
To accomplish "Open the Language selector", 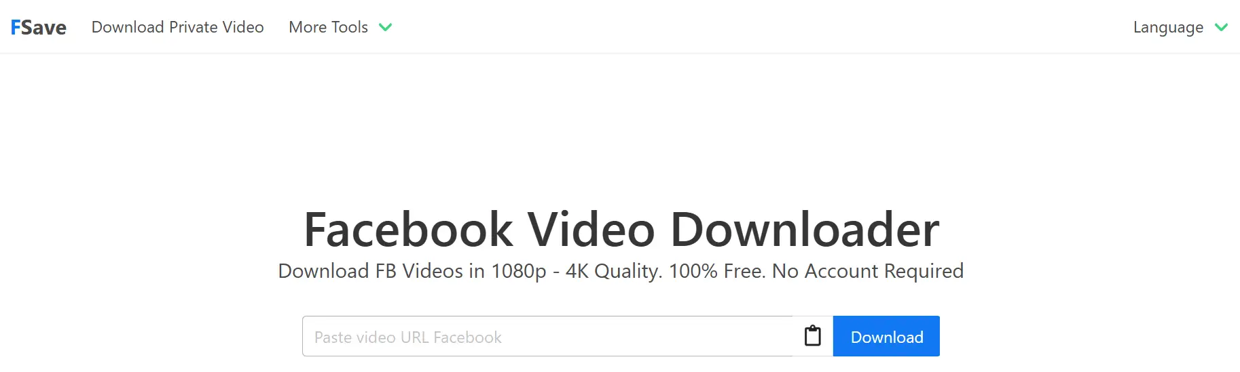I will 1180,27.
